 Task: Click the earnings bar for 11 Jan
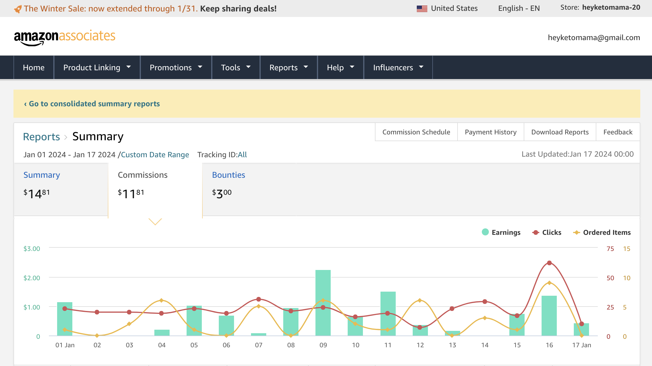388,314
